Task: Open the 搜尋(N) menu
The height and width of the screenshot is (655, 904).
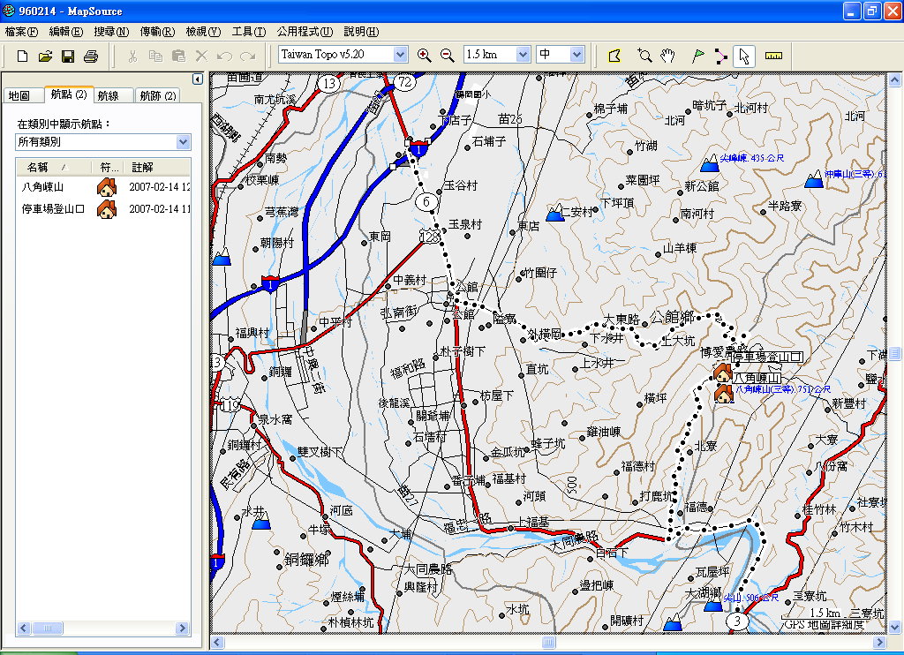Action: coord(111,32)
